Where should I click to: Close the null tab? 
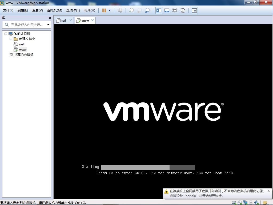(x=70, y=20)
